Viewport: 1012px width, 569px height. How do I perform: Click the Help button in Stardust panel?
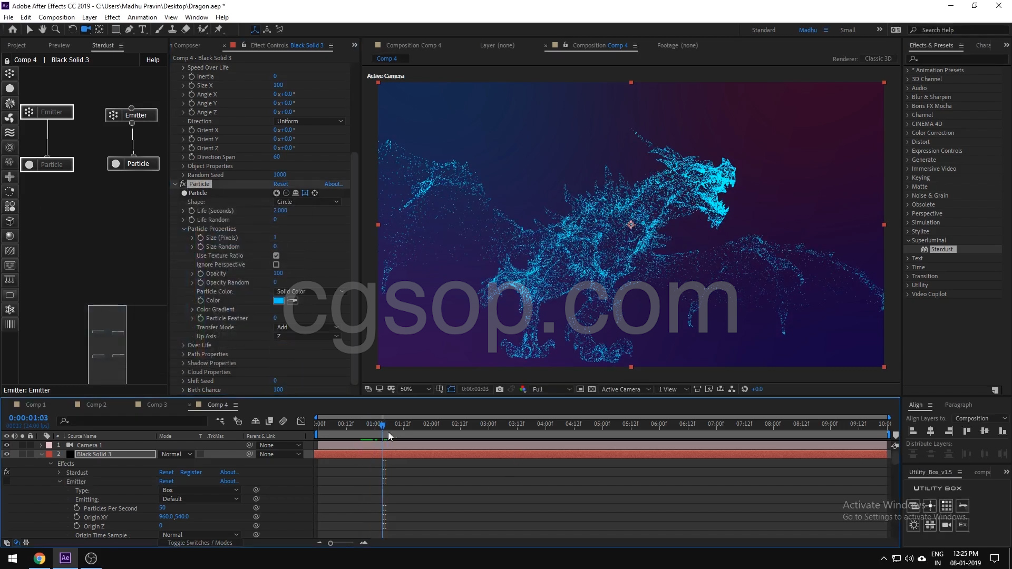153,60
